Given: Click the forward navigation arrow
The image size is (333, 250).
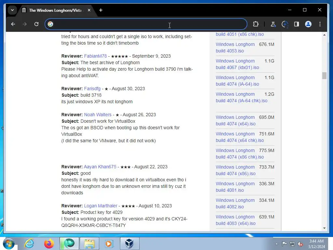Looking at the screenshot, I should 25,24.
